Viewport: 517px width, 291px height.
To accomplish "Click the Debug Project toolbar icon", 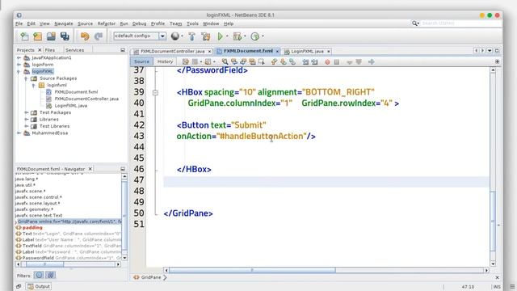I will point(237,36).
